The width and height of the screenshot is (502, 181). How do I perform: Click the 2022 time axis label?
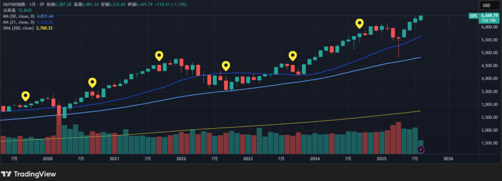(181, 158)
